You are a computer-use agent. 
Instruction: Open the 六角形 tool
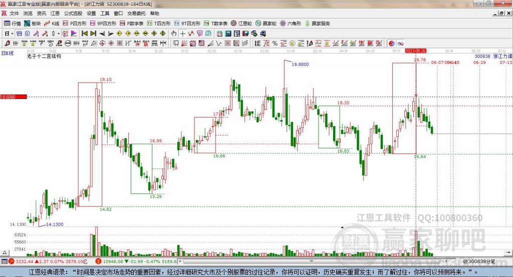(291, 23)
